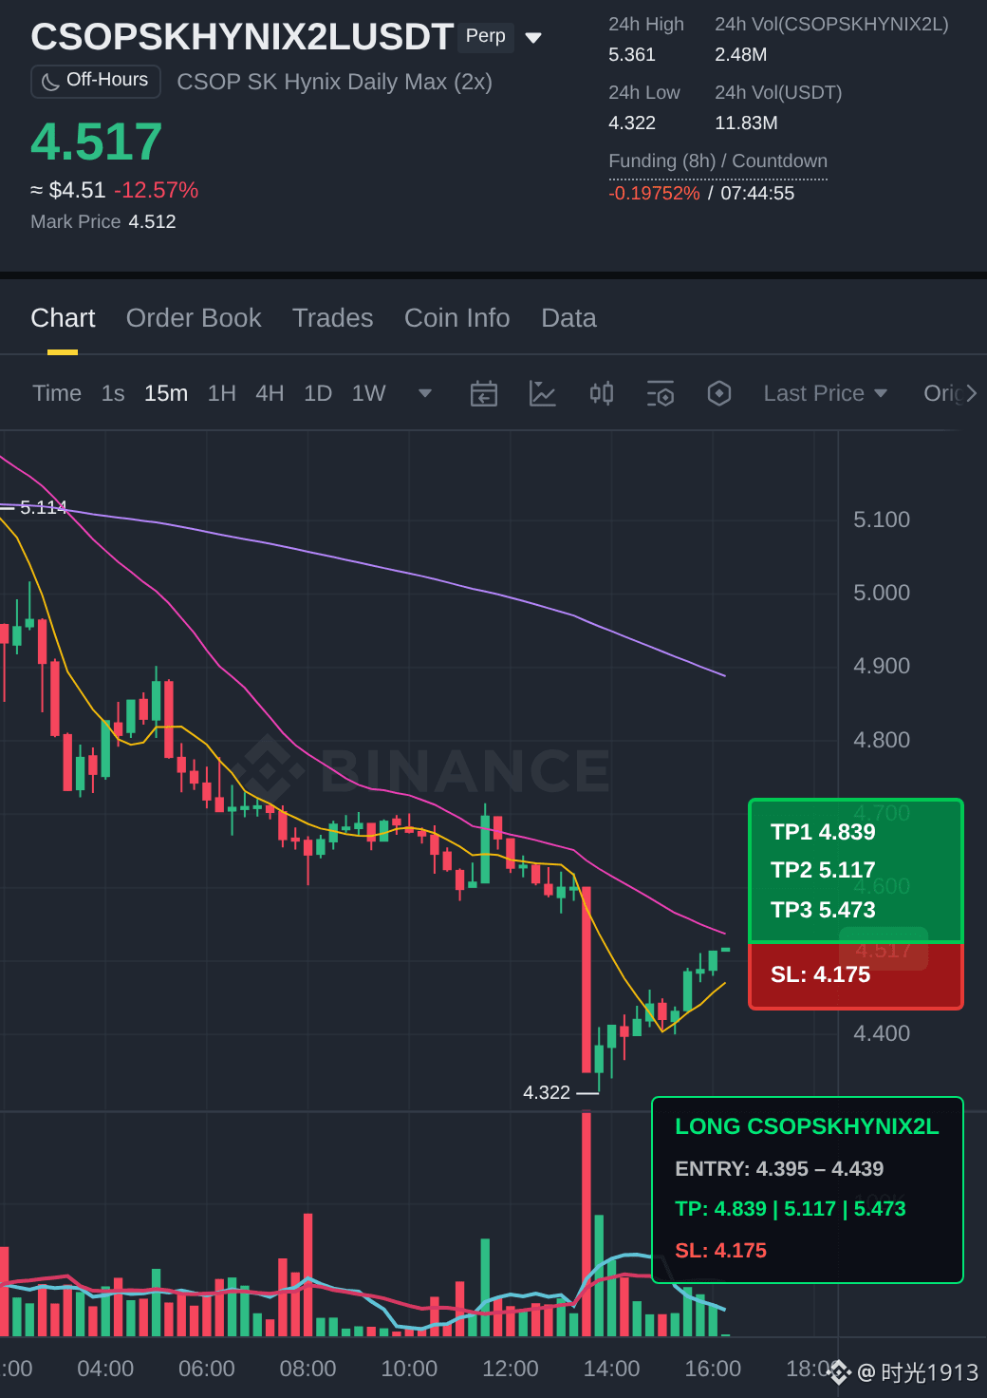Tap the 5.000 price axis label

pos(882,593)
